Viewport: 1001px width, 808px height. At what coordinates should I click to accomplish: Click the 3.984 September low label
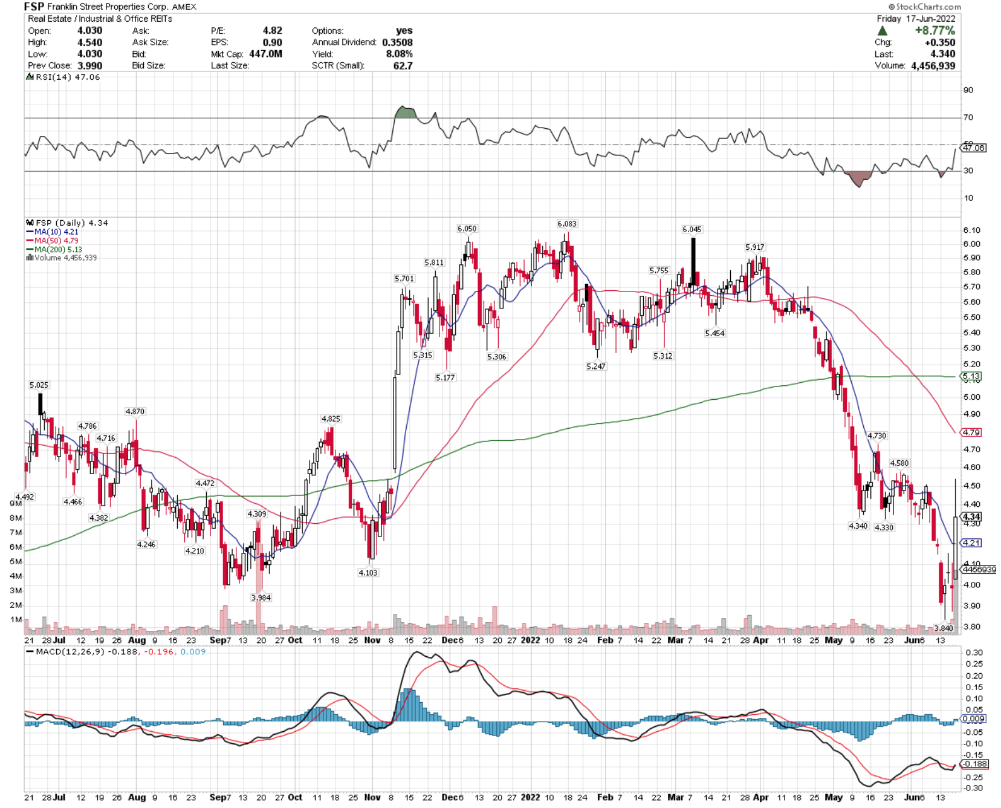click(261, 598)
